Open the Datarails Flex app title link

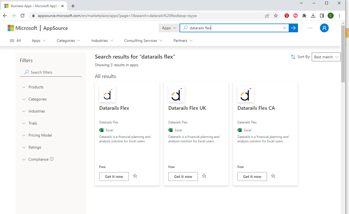[114, 108]
